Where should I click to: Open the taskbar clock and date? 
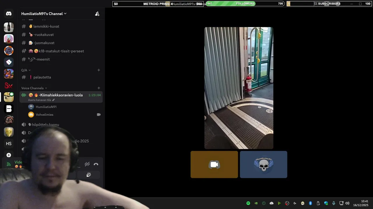point(361,203)
